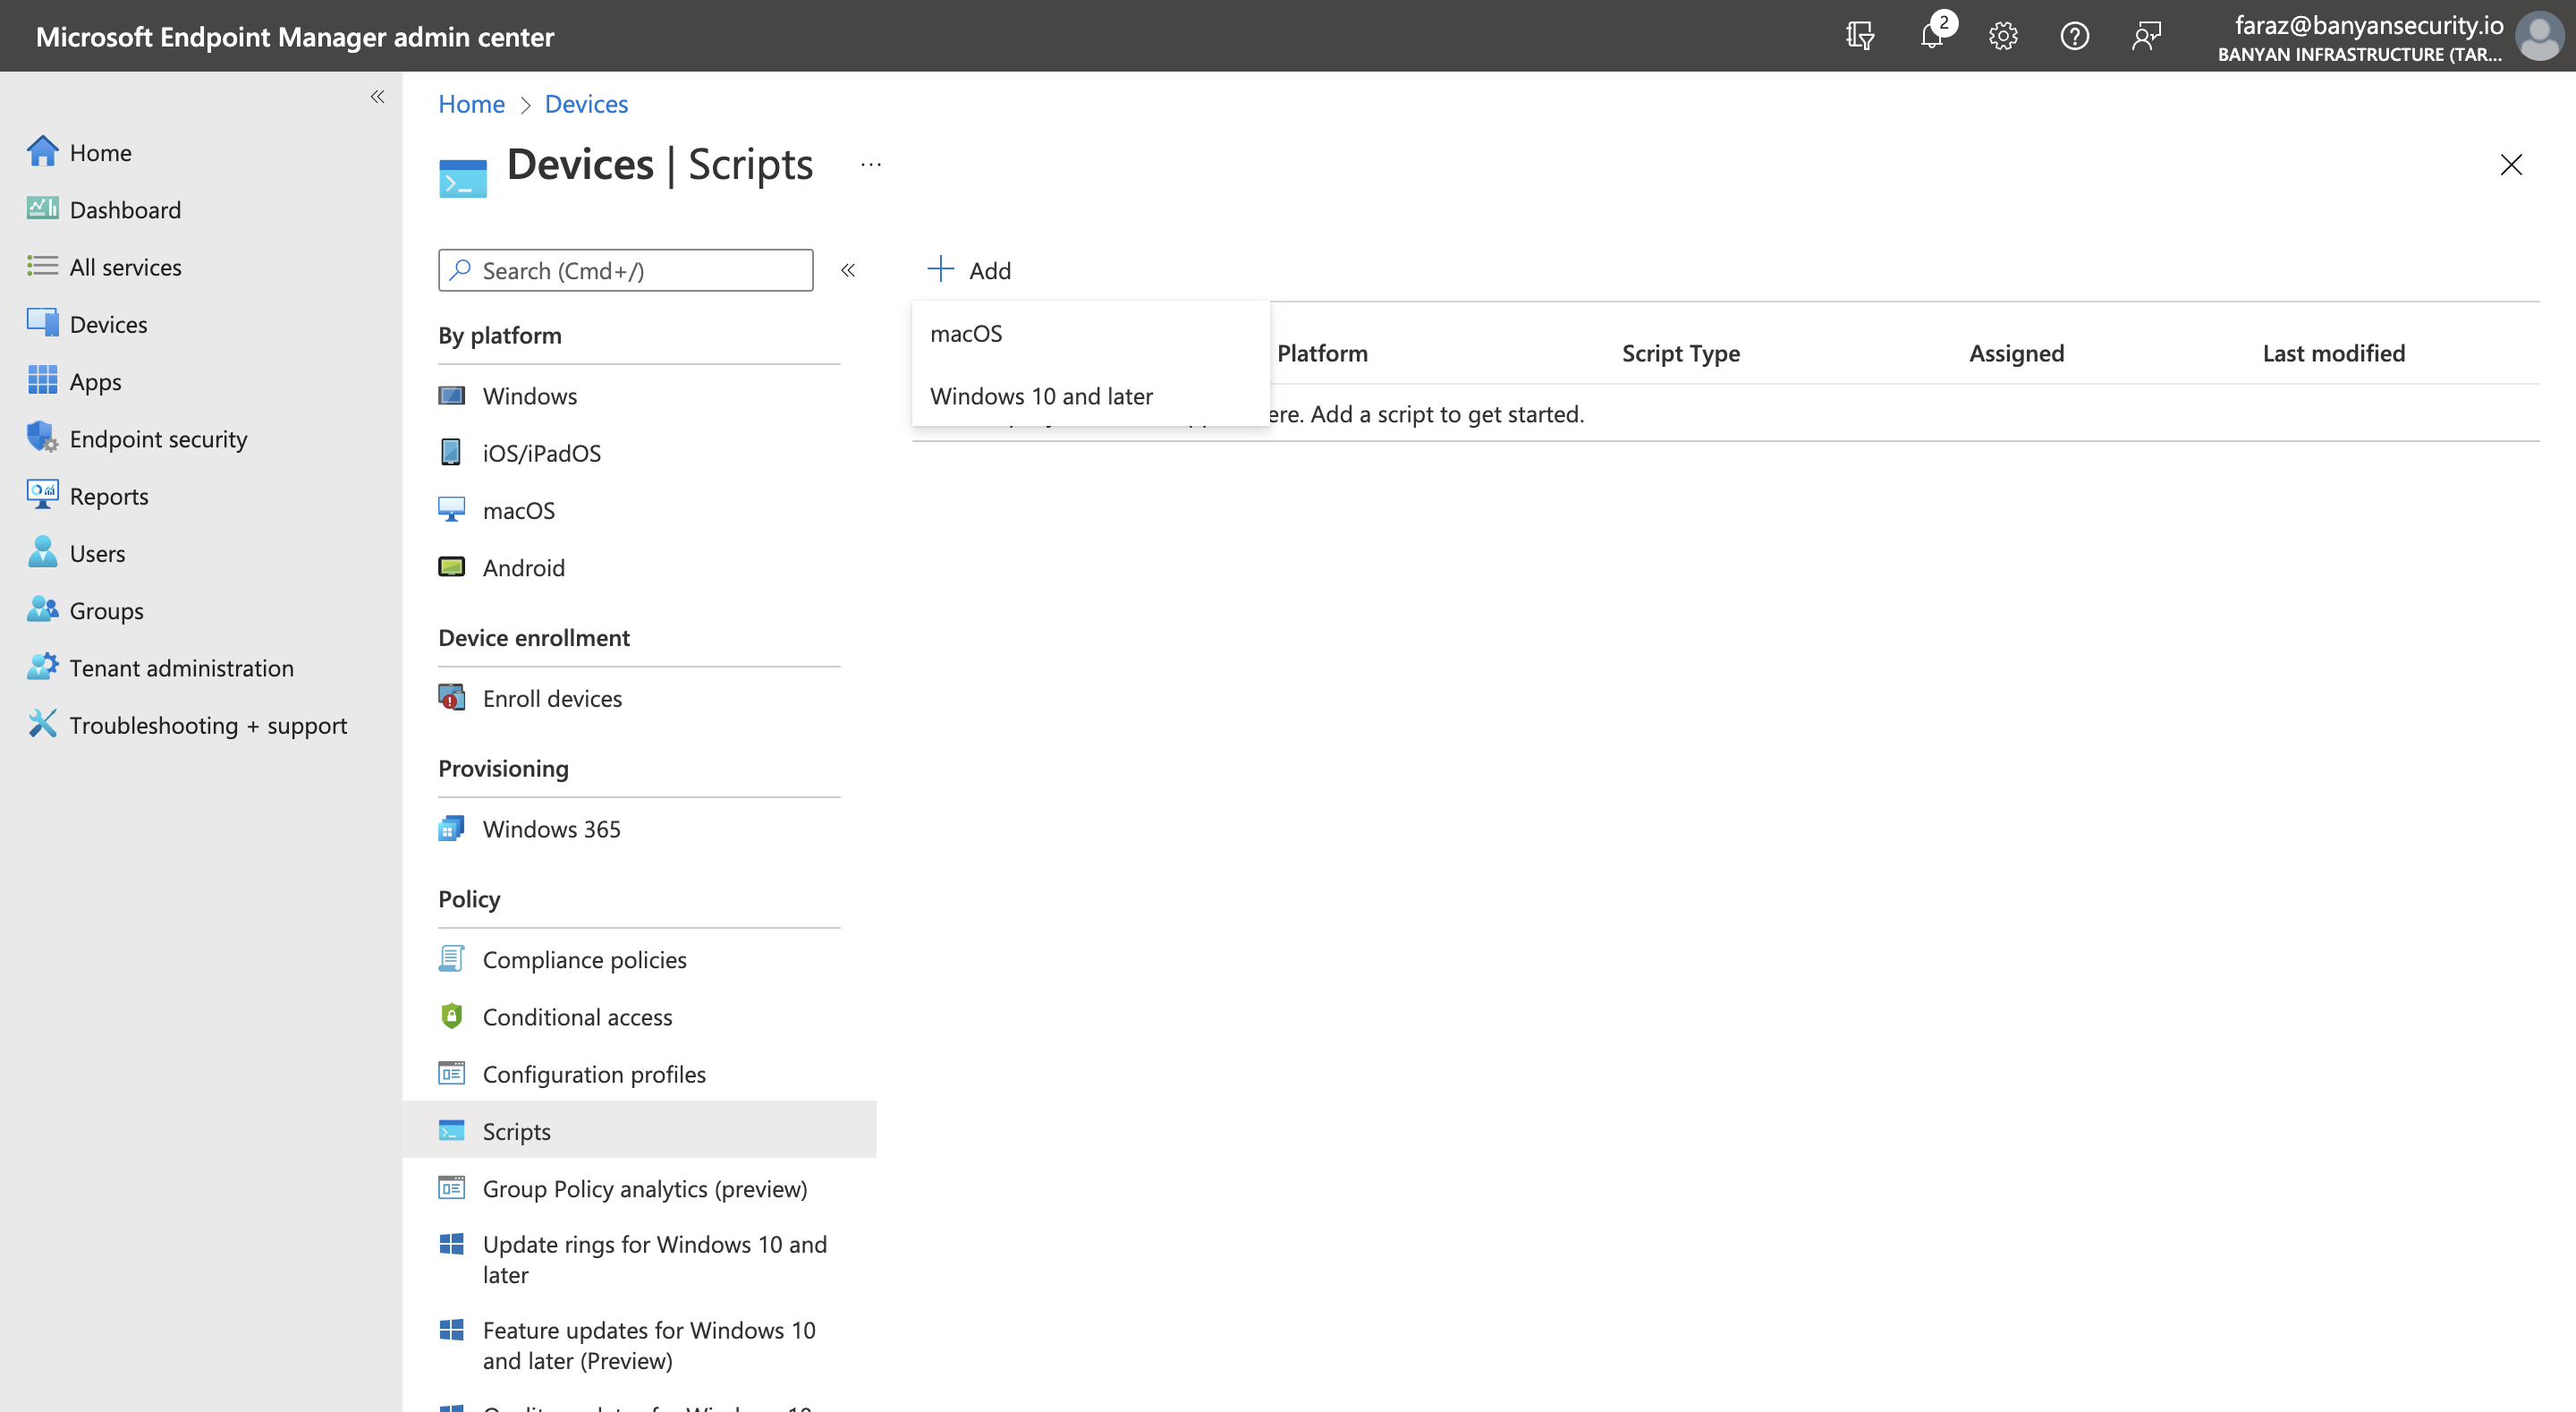Choose Windows 10 and later option
Screen dimensions: 2576x1412
(1041, 396)
